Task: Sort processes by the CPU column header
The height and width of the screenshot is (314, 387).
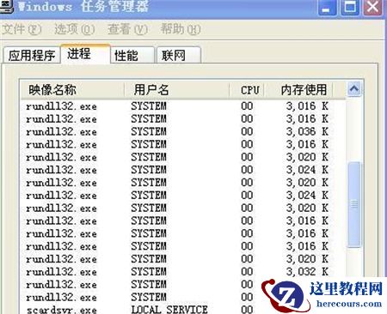Action: [247, 90]
